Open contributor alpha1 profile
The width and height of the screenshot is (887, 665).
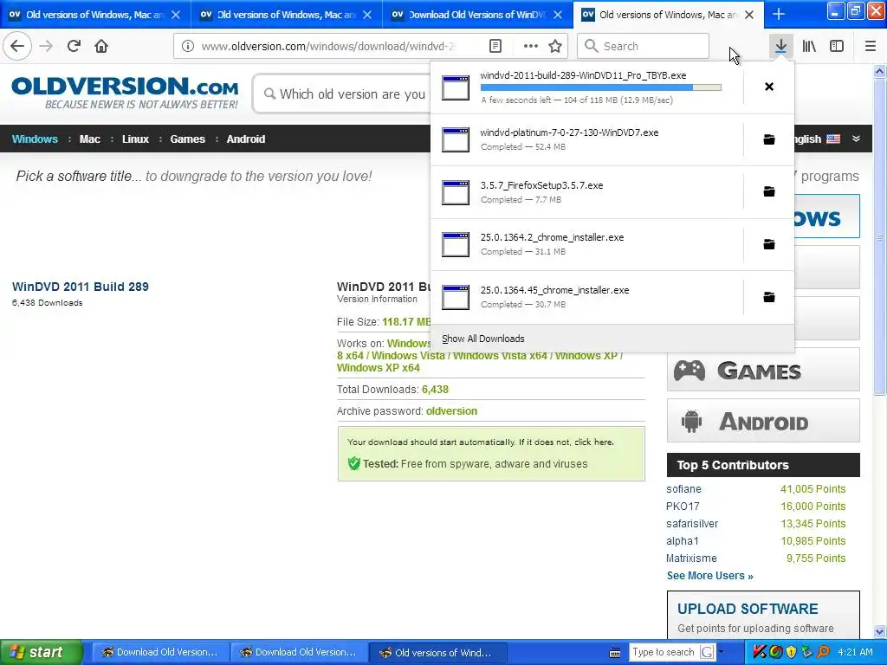point(683,541)
